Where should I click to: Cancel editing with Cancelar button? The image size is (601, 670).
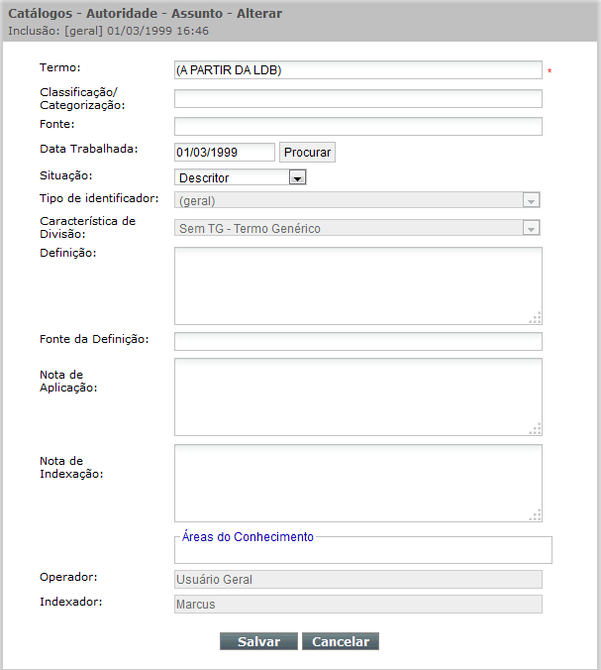341,641
